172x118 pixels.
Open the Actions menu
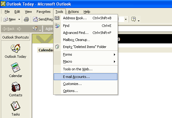73,12
